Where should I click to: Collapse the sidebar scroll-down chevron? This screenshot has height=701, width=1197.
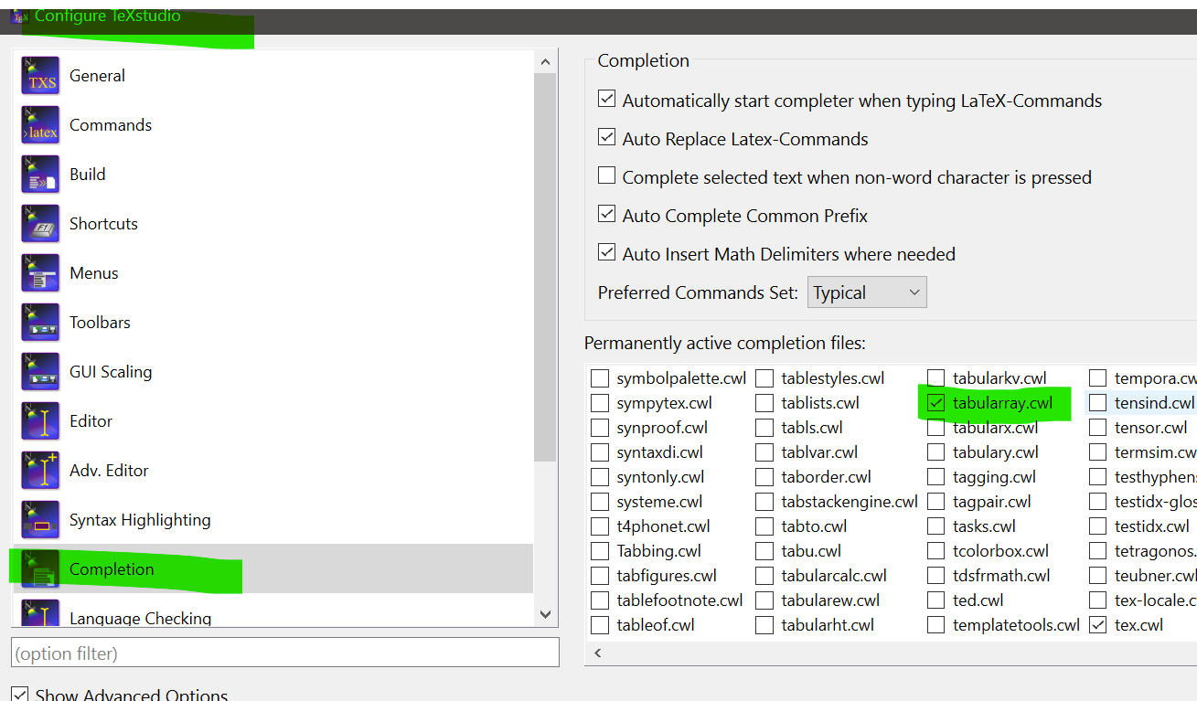(545, 614)
